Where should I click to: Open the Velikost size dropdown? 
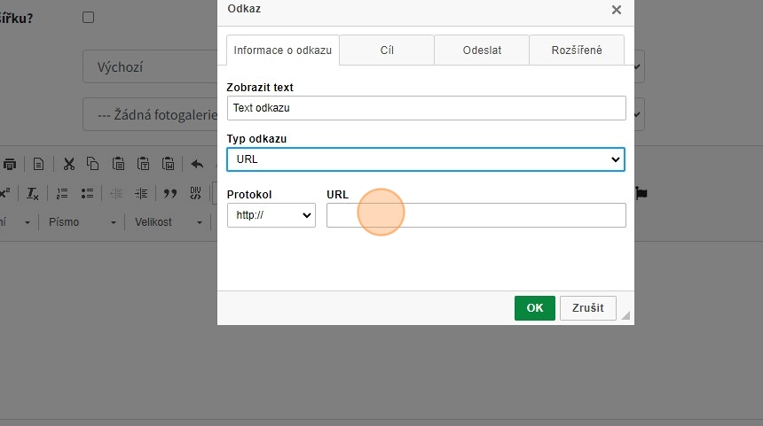(x=167, y=222)
